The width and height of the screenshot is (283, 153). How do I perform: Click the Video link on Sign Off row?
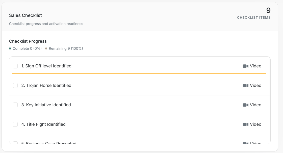tap(255, 66)
